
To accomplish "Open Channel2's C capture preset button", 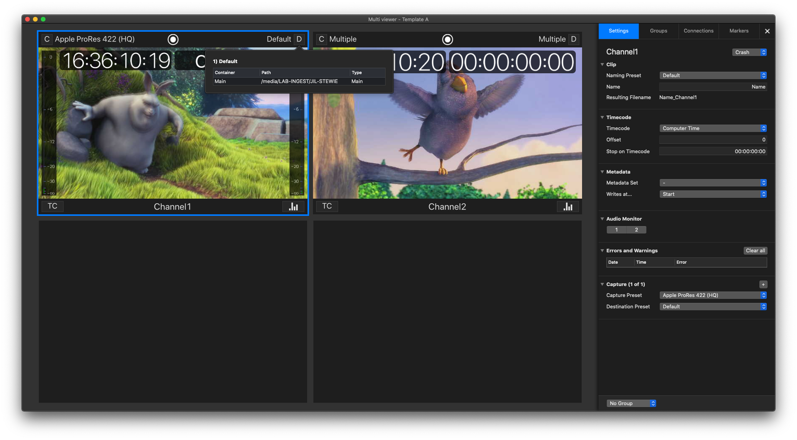I will click(x=322, y=39).
